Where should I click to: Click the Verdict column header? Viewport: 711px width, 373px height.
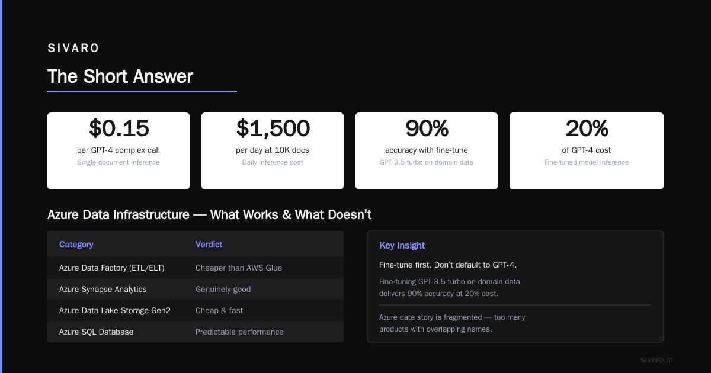(209, 245)
